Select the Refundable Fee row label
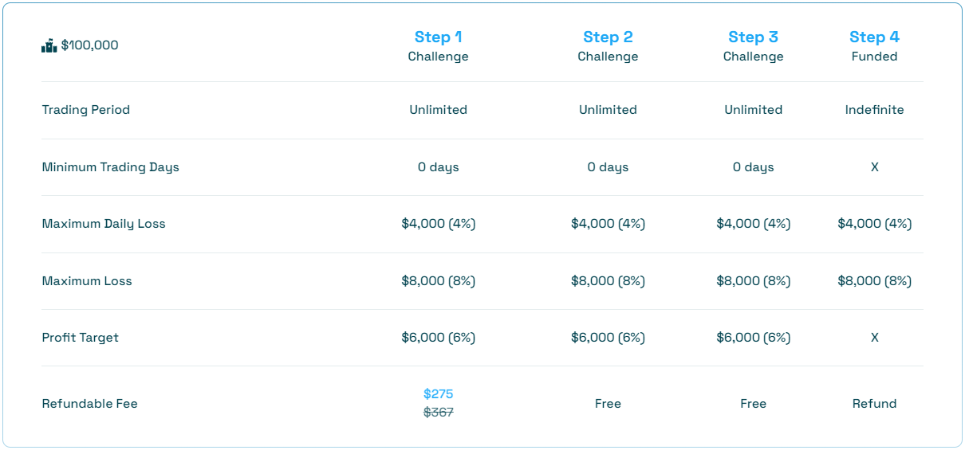Viewport: 965px width, 450px height. click(89, 404)
